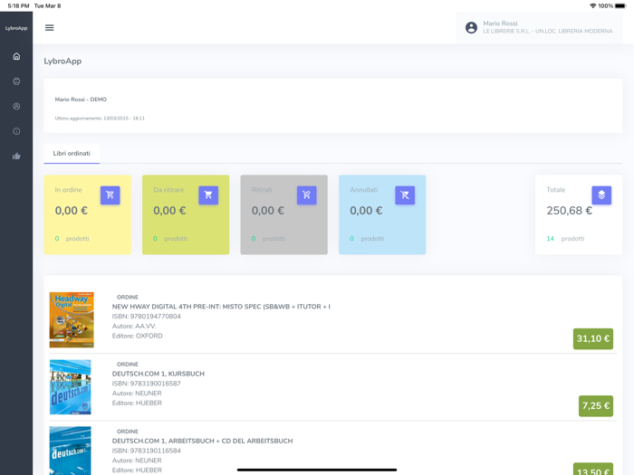Click the crossed cart icon on Annullati card
The image size is (634, 475).
point(405,195)
